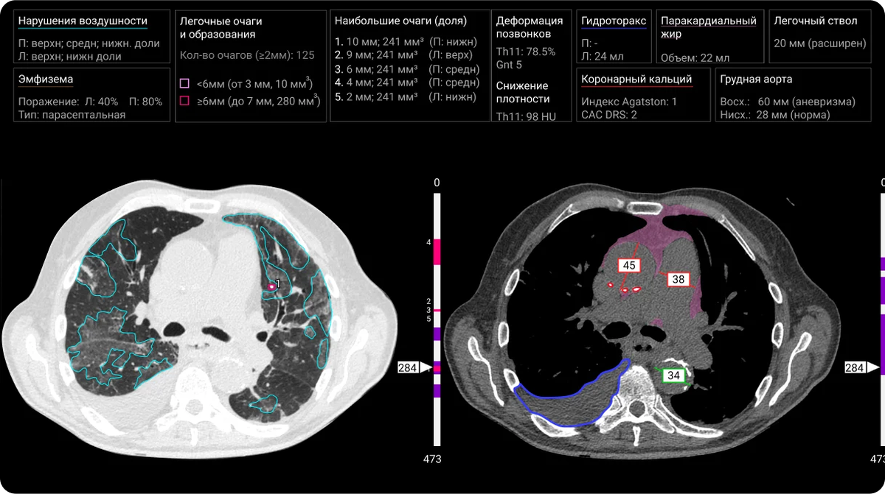Click the Объем: 22 мл value
Viewport: 885px width, 494px height.
coord(695,57)
